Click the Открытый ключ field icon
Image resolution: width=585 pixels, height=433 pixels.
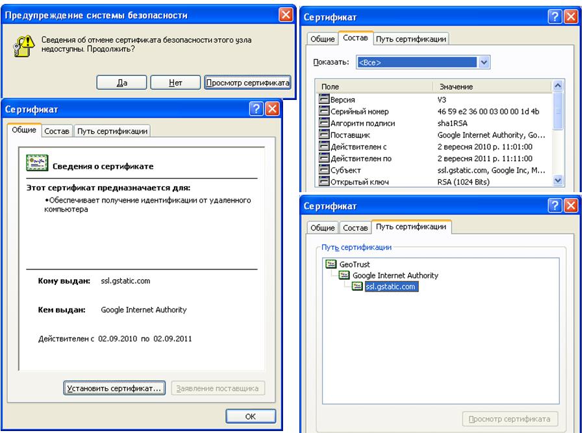coord(324,182)
